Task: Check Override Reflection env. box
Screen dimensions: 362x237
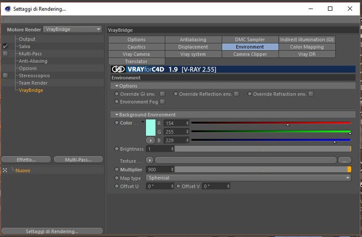Action: 236,94
